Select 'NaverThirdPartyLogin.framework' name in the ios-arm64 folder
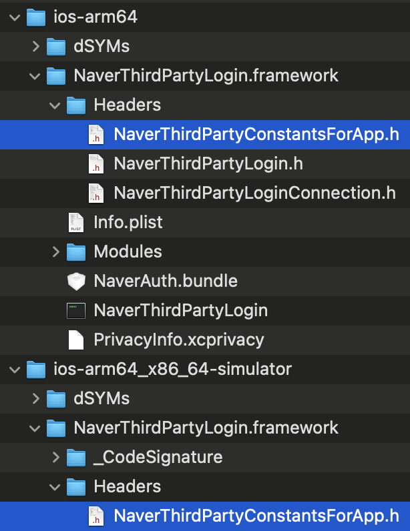410x531 pixels. point(206,75)
